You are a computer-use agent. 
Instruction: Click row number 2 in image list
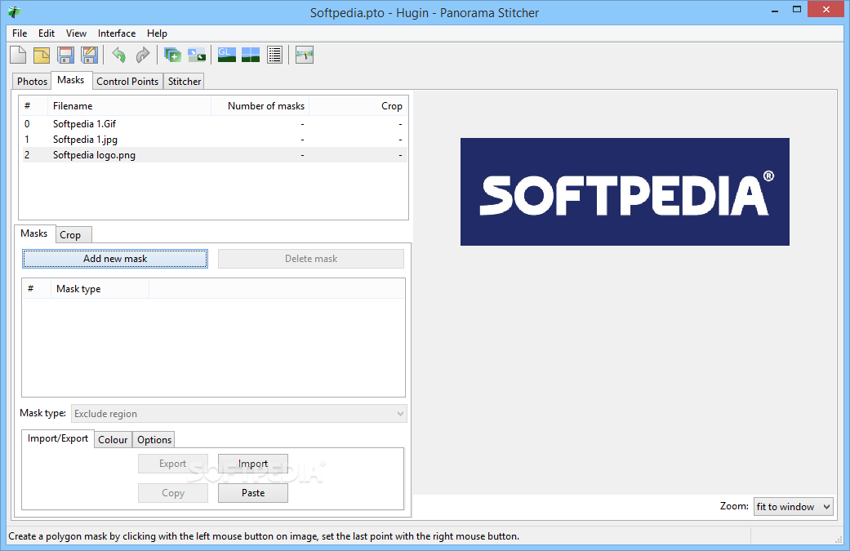pos(27,155)
